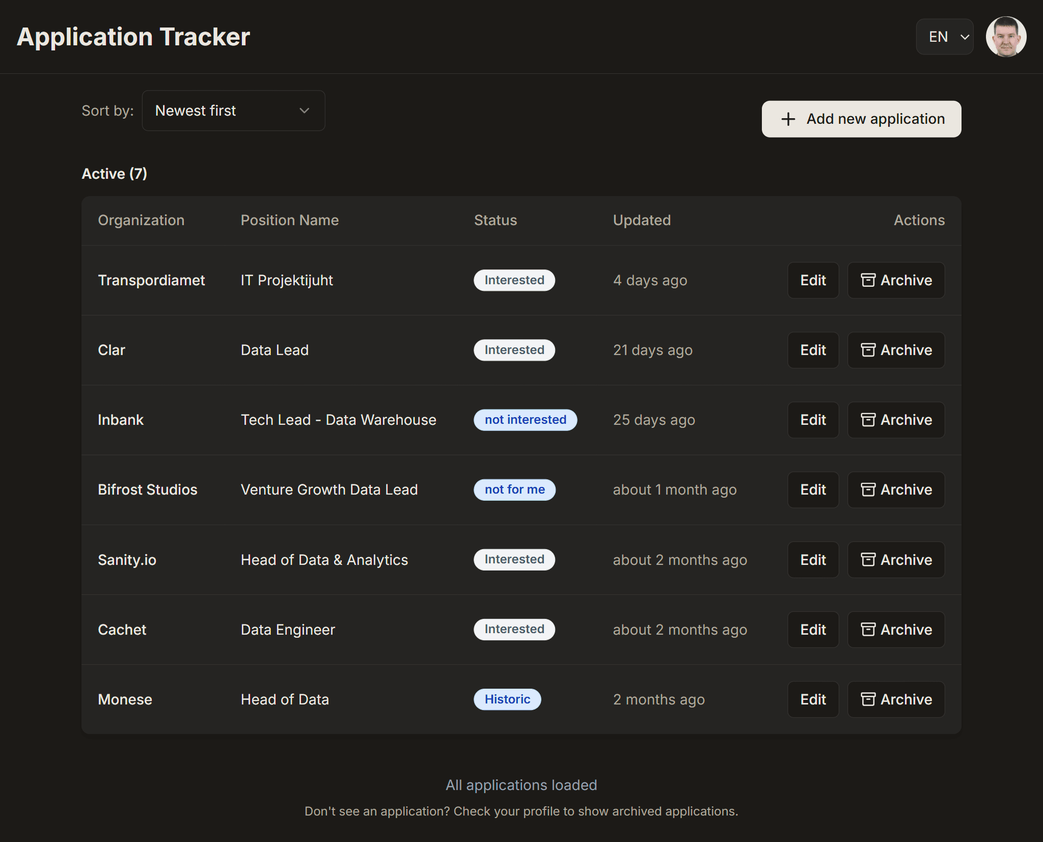Click the plus icon to add an application
Screen dimensions: 1043x842
coord(788,119)
